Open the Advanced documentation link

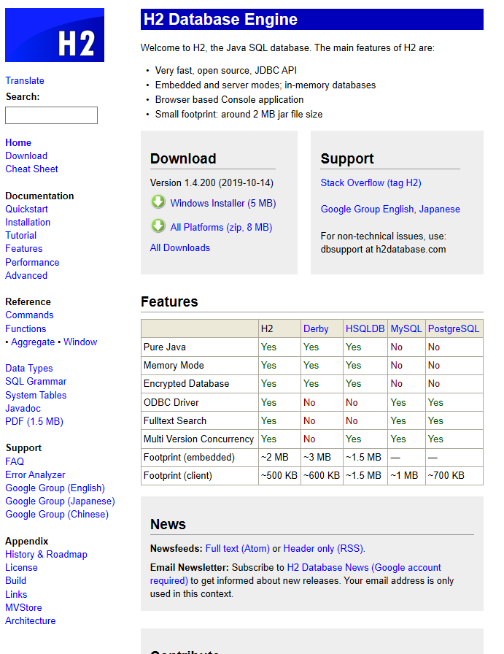click(26, 275)
